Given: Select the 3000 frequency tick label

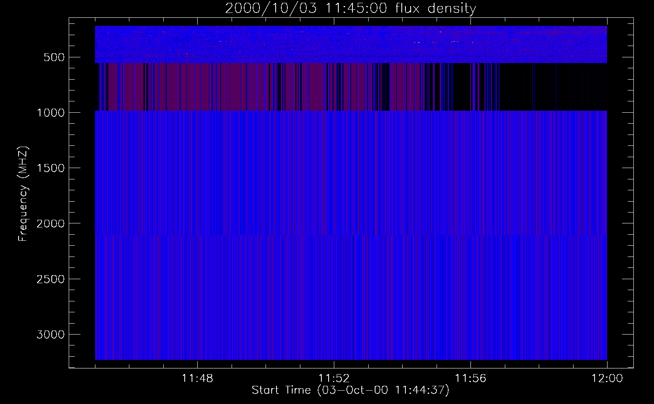Looking at the screenshot, I should 51,335.
